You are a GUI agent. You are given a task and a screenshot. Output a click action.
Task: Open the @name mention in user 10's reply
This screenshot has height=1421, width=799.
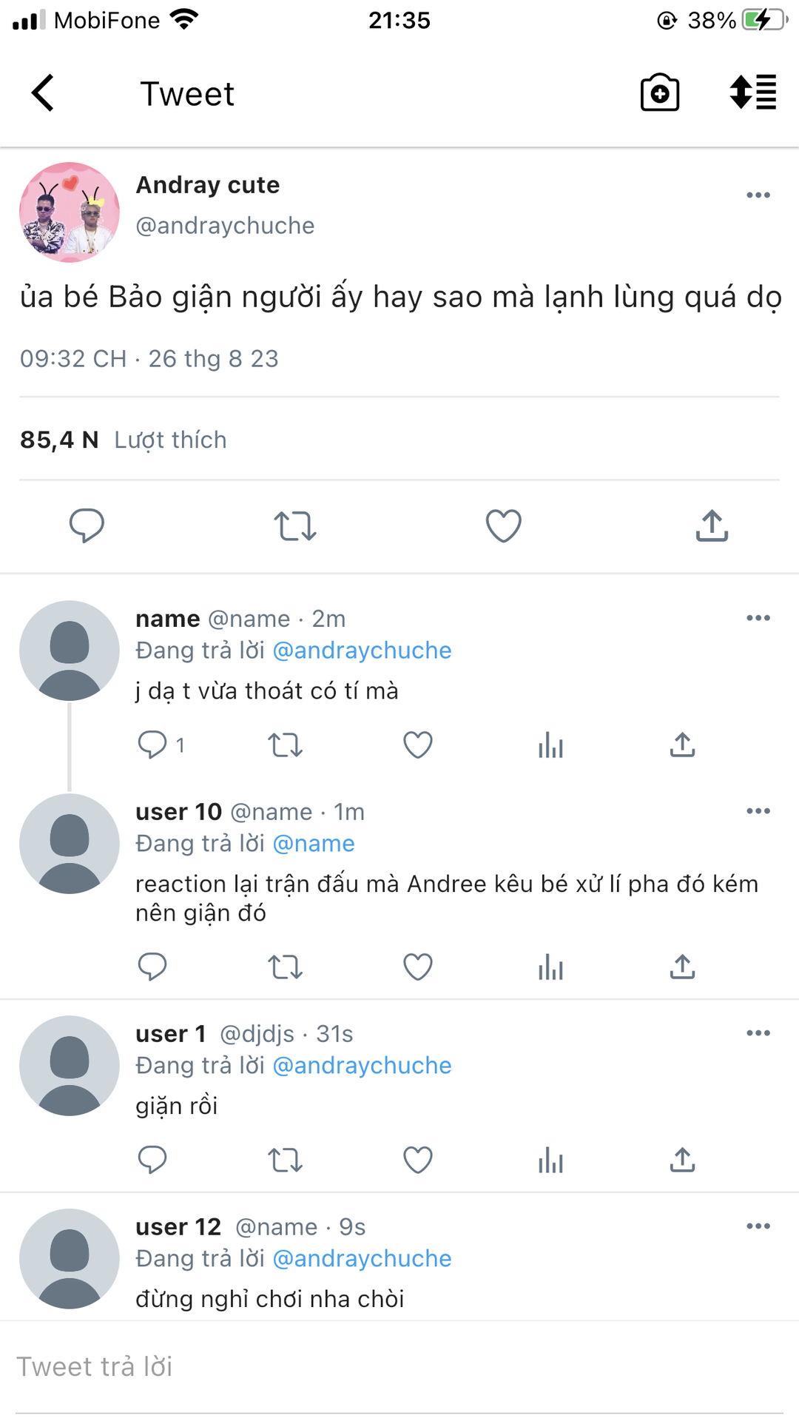click(x=314, y=844)
